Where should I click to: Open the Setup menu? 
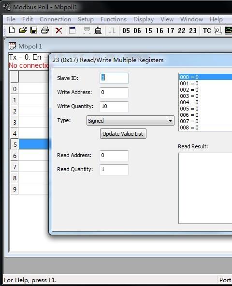point(86,19)
